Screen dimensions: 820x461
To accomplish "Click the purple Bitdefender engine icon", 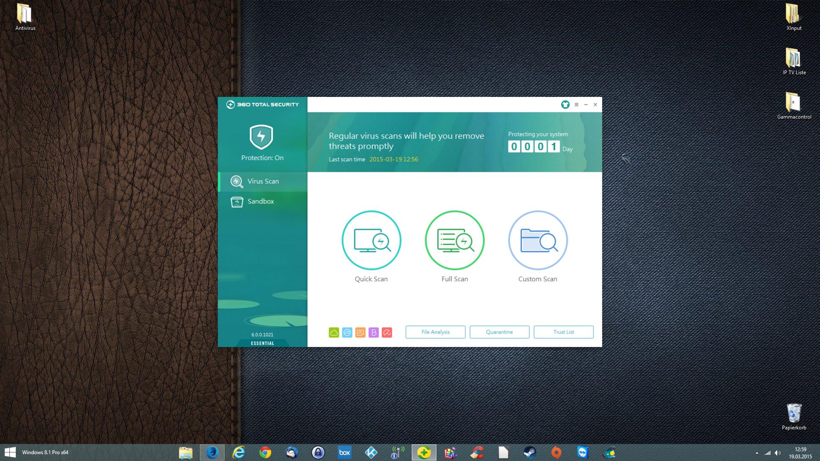I will point(373,332).
